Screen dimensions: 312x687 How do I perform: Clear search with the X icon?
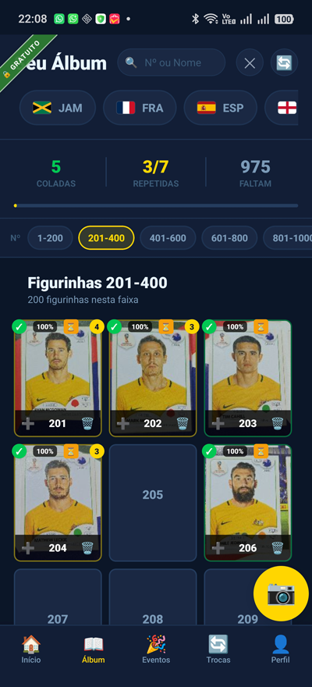pyautogui.click(x=250, y=62)
